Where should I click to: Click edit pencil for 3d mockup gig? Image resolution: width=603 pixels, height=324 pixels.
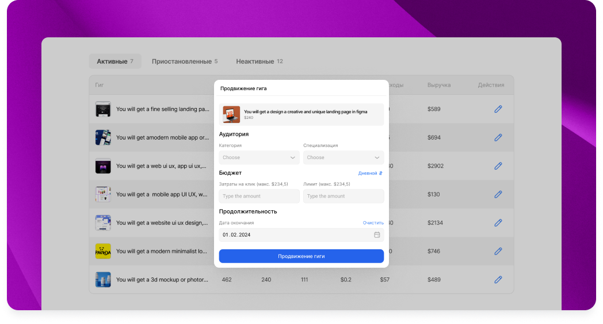tap(498, 280)
